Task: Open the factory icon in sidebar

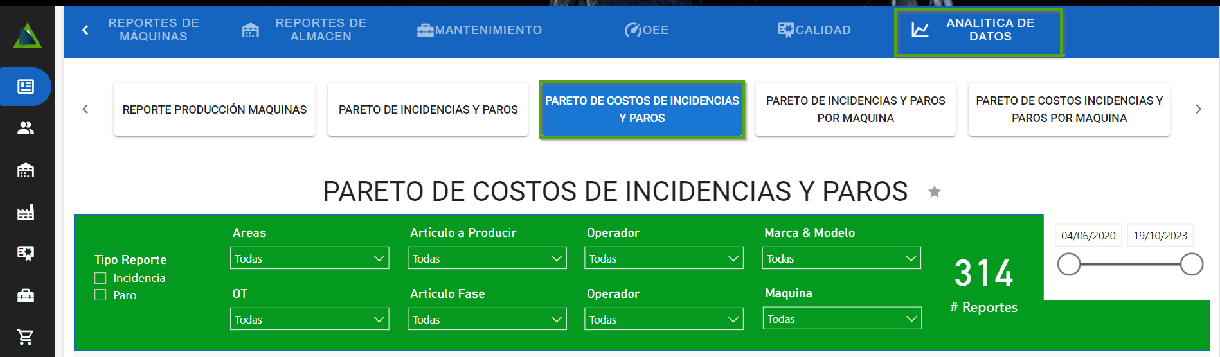Action: (26, 212)
